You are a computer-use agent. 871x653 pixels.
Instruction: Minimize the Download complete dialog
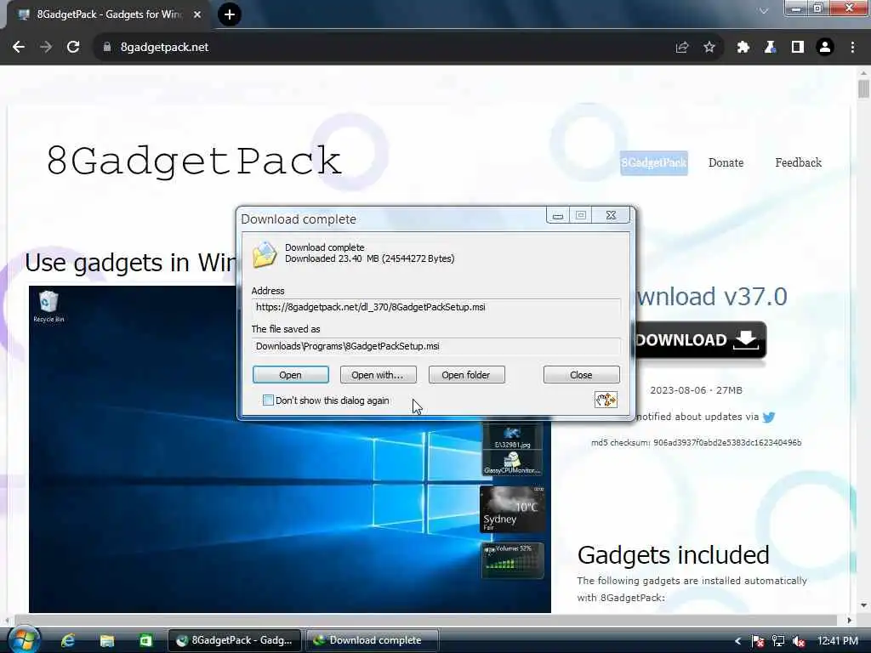coord(558,215)
